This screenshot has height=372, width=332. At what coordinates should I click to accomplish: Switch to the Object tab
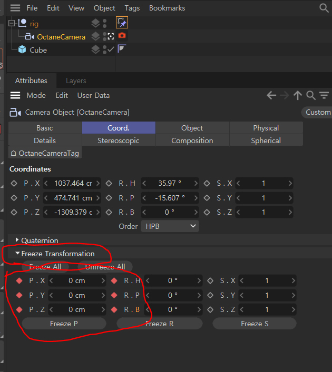pos(192,128)
